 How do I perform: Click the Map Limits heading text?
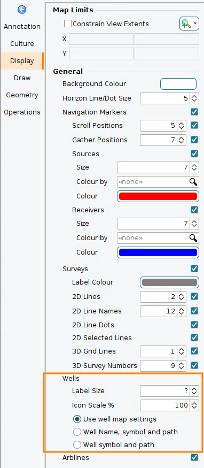click(73, 10)
